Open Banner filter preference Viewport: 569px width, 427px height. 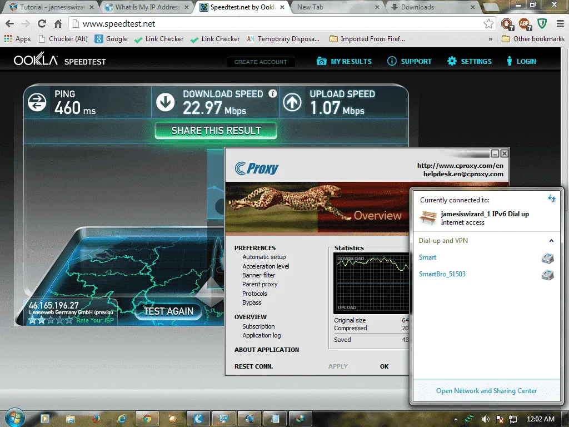(258, 275)
